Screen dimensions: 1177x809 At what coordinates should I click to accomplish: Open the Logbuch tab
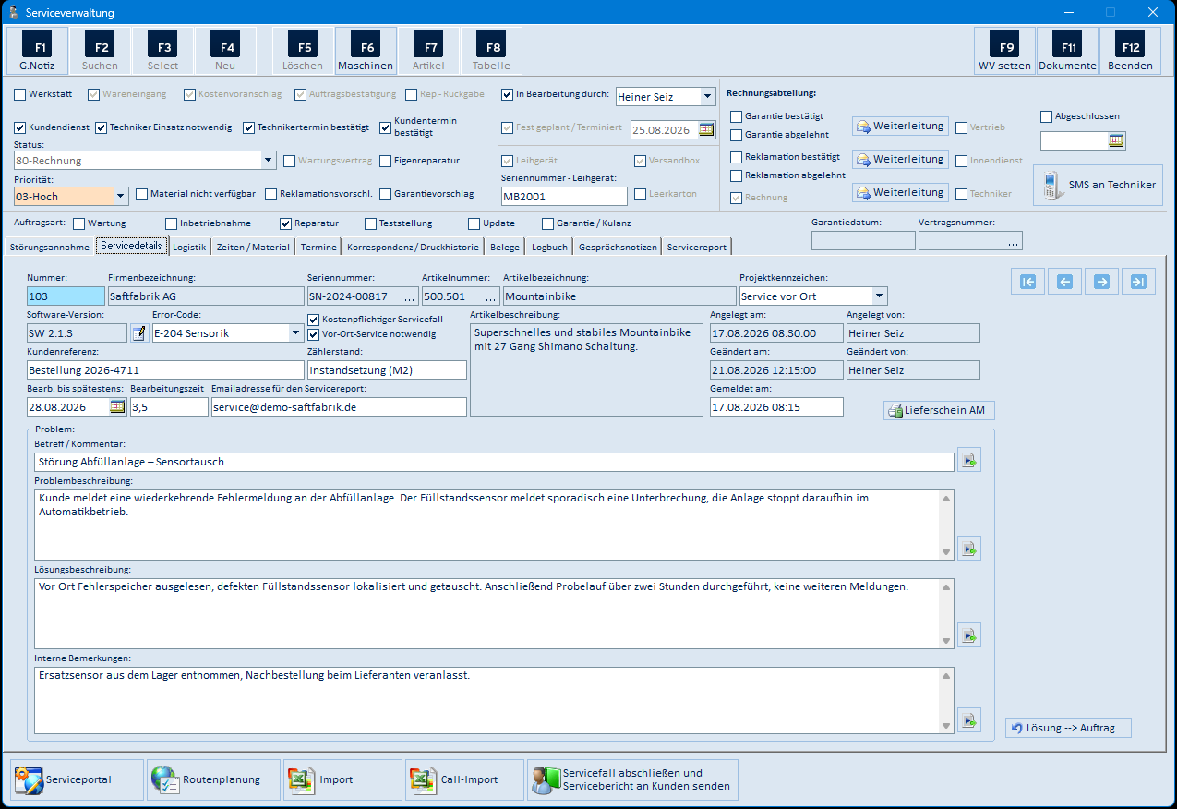tap(549, 247)
